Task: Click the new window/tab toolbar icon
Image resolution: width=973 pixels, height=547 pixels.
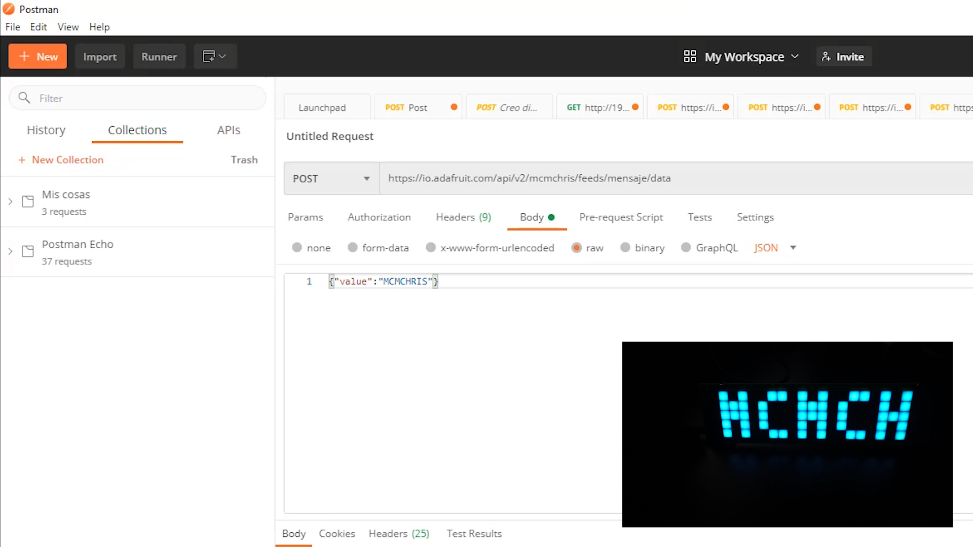Action: point(208,56)
